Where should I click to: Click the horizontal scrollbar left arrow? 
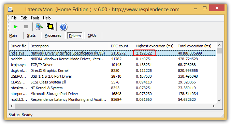click(x=12, y=106)
